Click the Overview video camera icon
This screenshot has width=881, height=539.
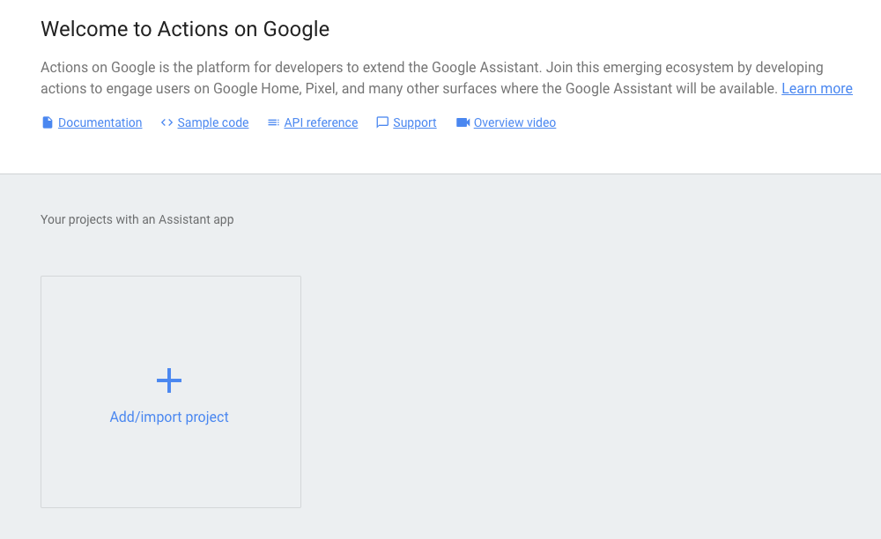point(463,122)
